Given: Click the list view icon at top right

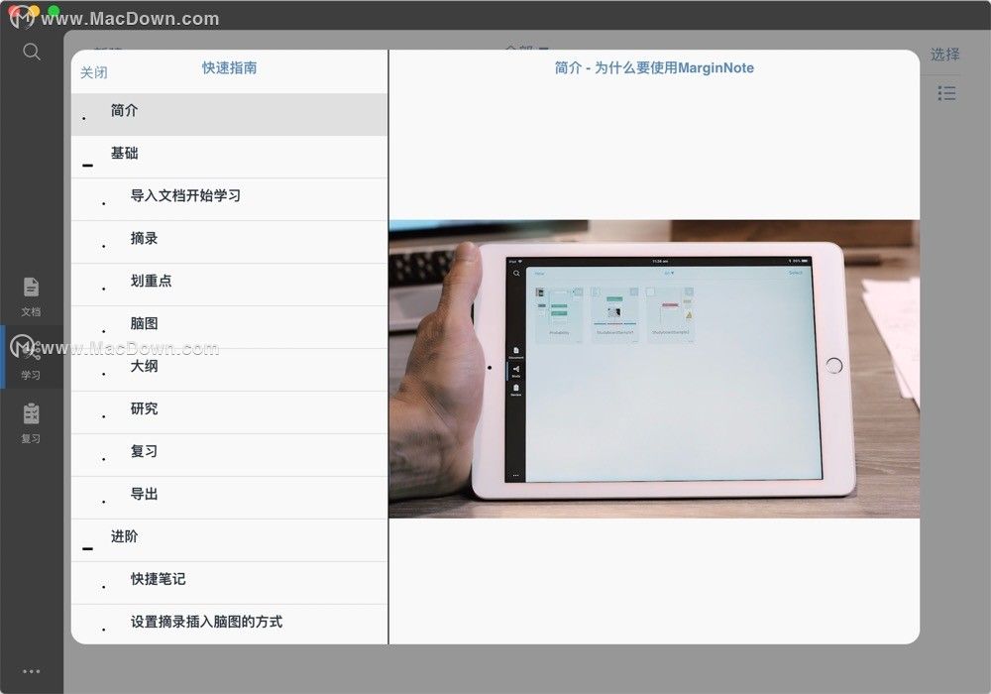Looking at the screenshot, I should tap(946, 93).
